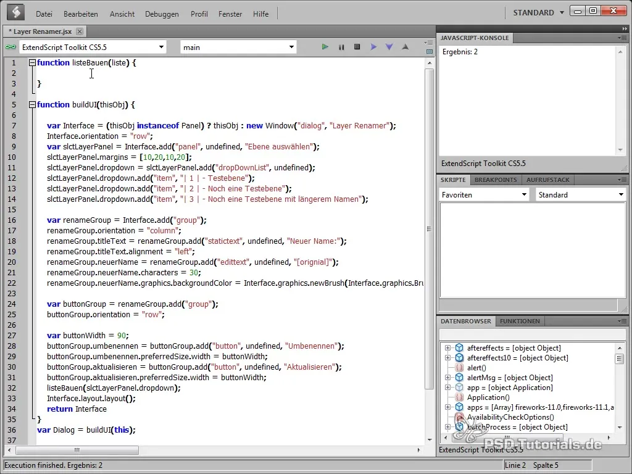Click the function icon beside alert()

point(459,368)
